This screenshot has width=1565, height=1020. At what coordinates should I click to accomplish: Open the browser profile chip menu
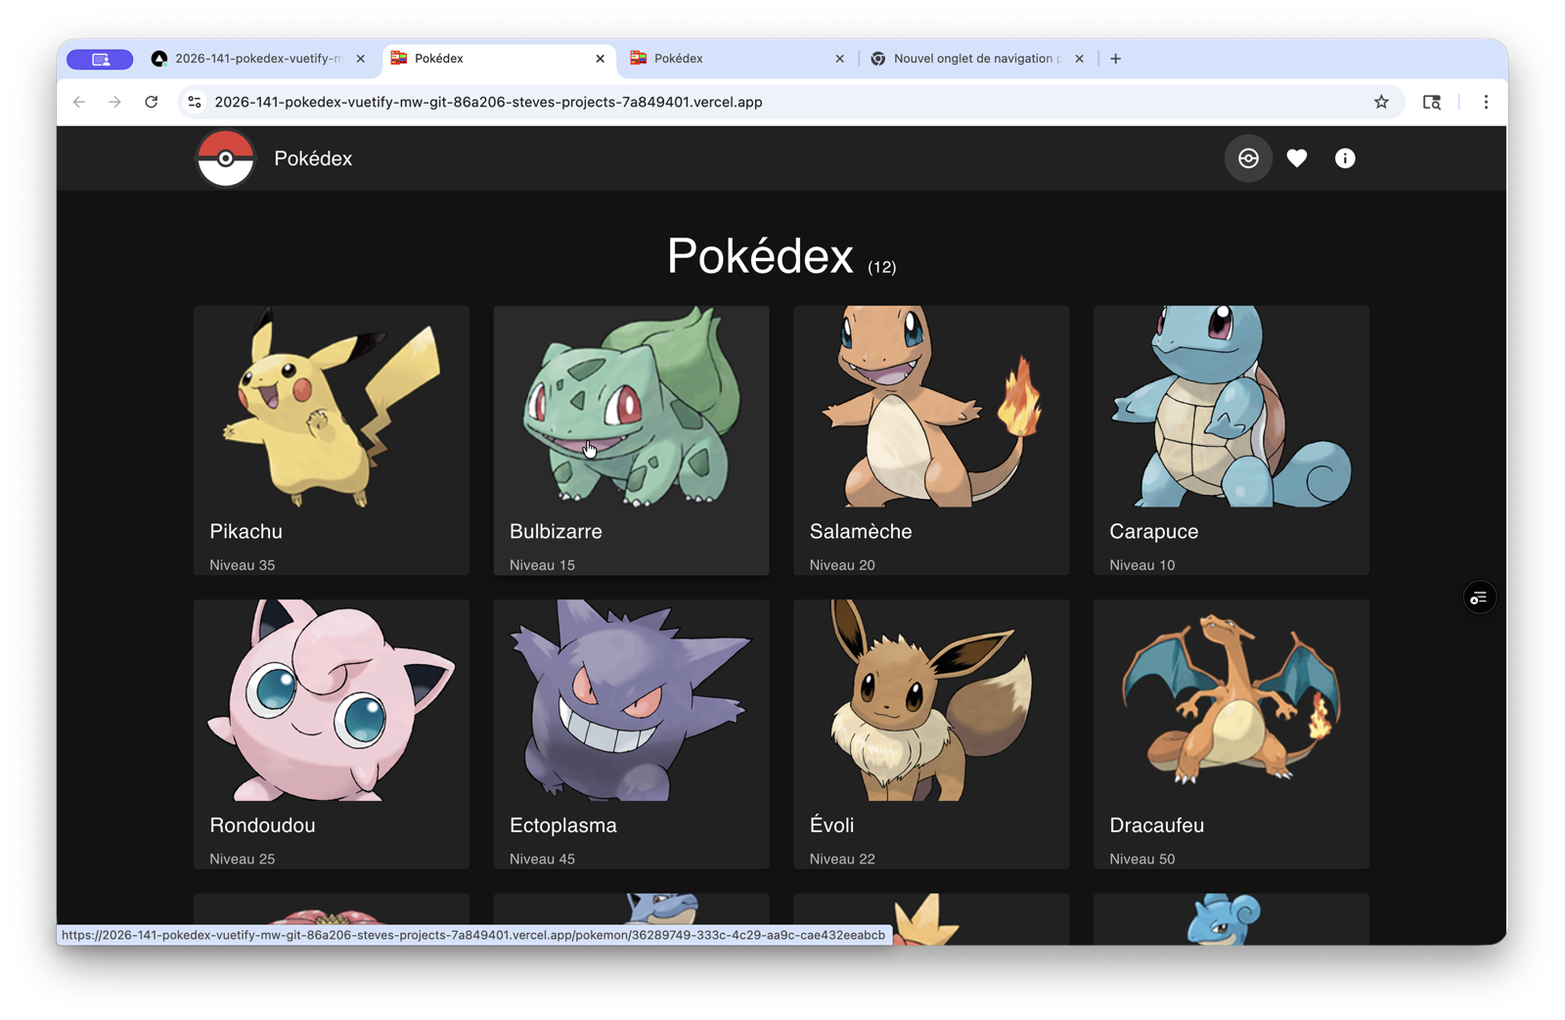point(99,59)
